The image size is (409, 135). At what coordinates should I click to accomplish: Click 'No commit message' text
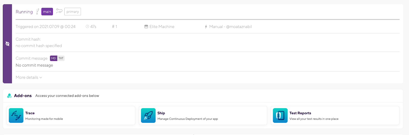pyautogui.click(x=34, y=65)
